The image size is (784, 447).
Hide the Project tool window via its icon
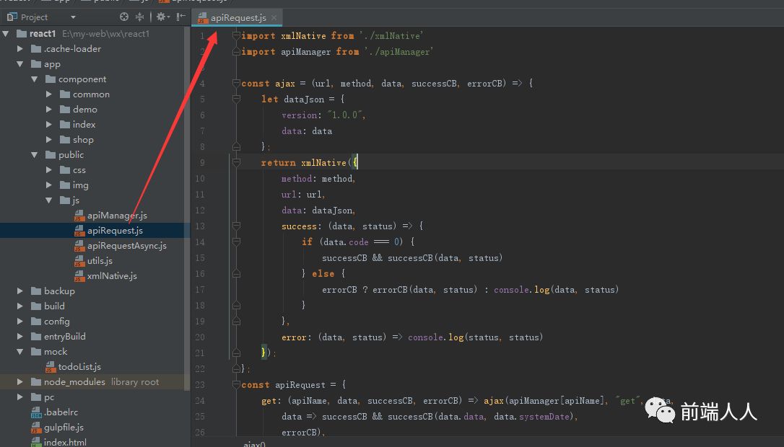[x=181, y=17]
